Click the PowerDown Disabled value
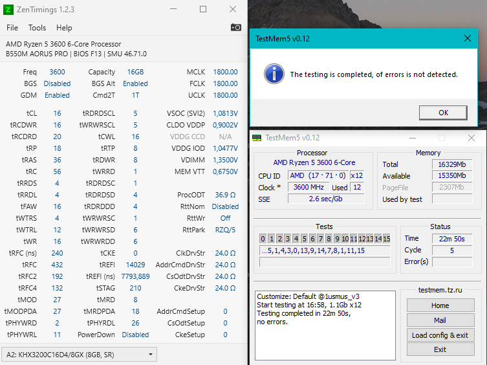 (135, 335)
